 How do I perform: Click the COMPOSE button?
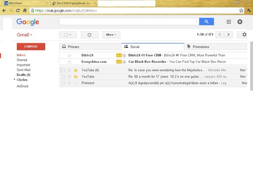(31, 46)
